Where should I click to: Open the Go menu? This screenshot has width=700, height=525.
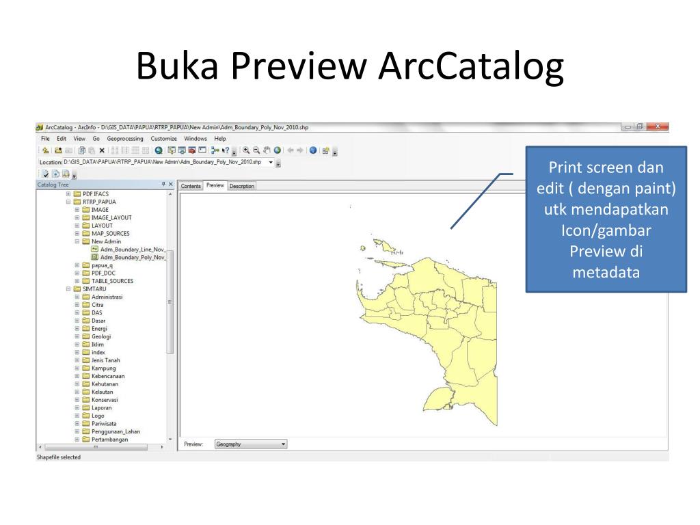[96, 139]
